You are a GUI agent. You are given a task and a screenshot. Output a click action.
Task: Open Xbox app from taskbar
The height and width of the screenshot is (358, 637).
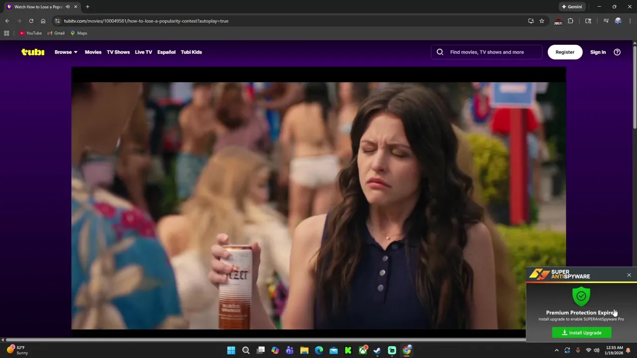click(x=363, y=351)
